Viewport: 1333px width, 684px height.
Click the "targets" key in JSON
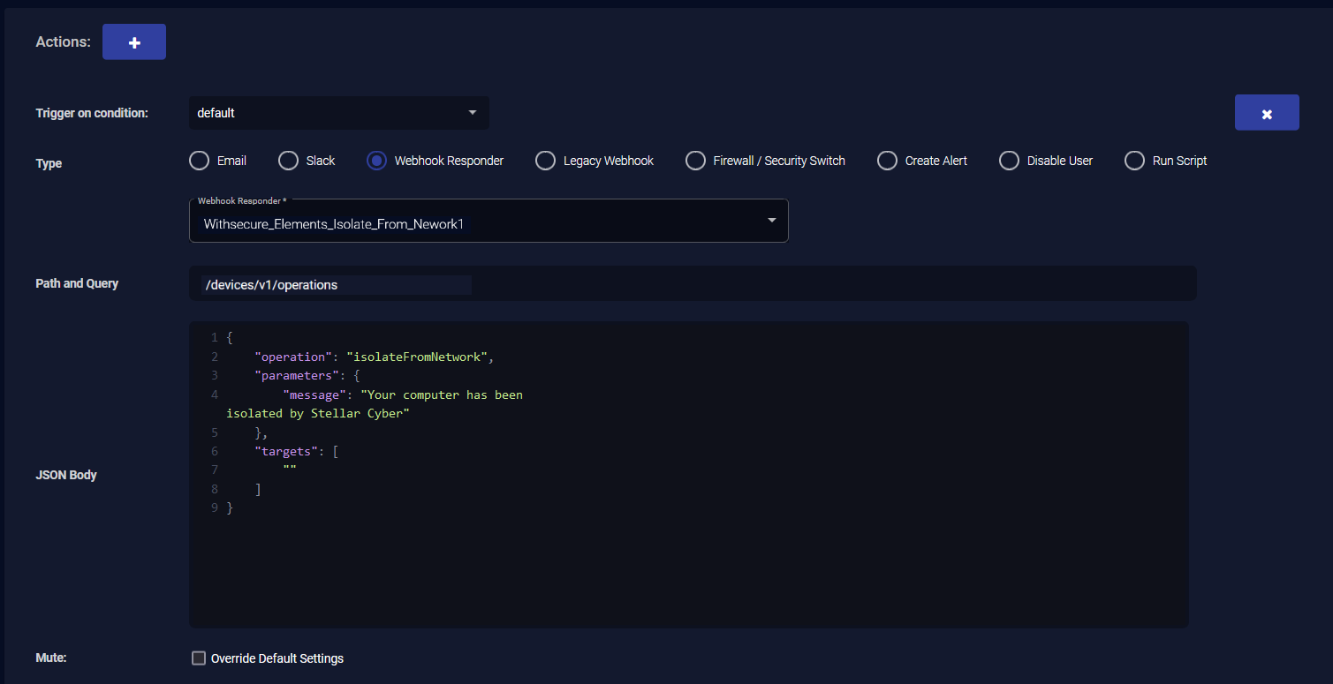(x=287, y=451)
